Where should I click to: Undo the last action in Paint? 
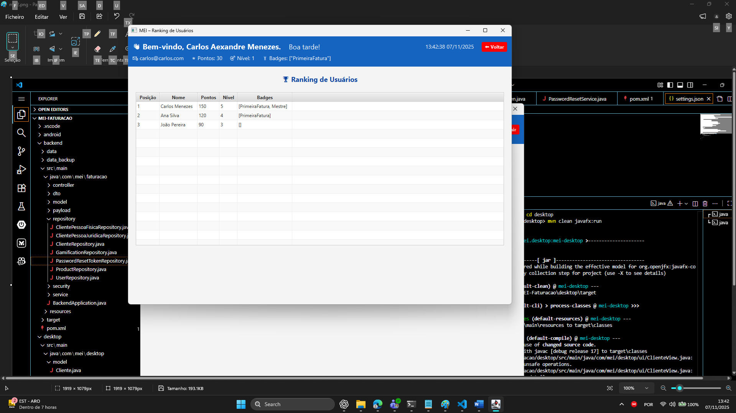117,16
